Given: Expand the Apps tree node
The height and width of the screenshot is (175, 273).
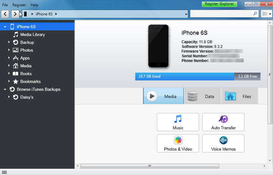Looking at the screenshot, I should pos(9,58).
